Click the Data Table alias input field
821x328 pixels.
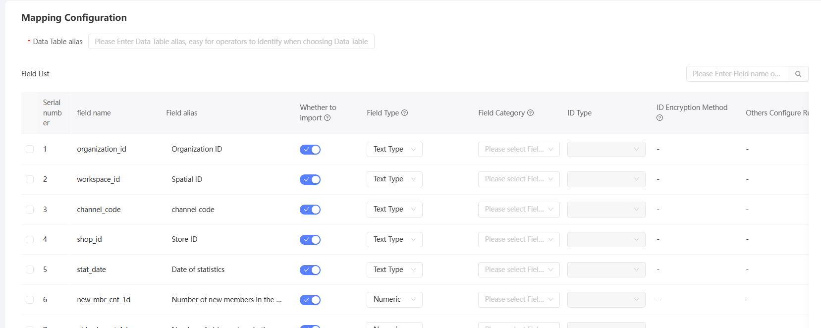coord(231,42)
